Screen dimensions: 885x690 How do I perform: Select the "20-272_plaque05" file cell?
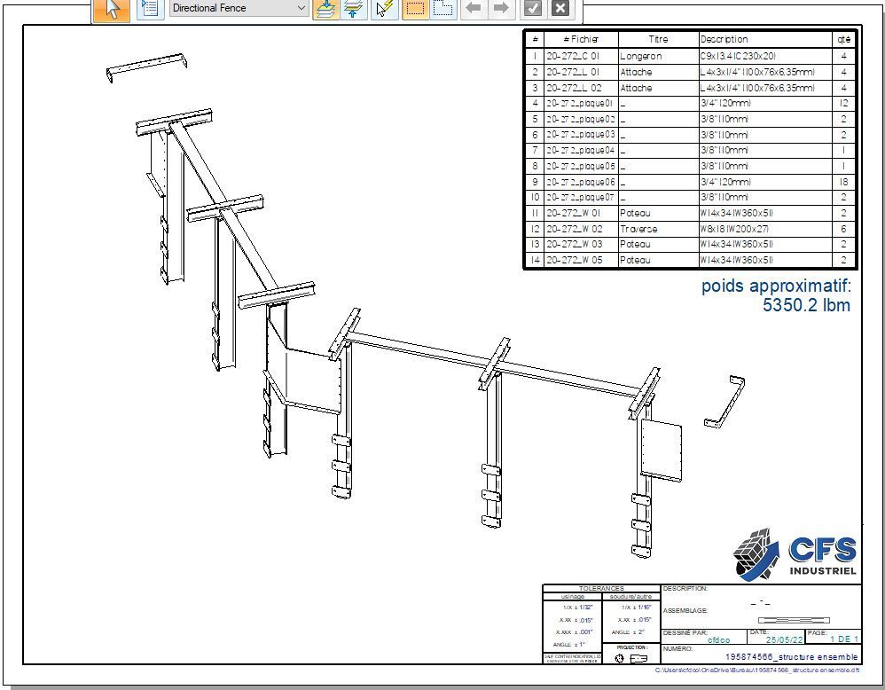[x=581, y=166]
